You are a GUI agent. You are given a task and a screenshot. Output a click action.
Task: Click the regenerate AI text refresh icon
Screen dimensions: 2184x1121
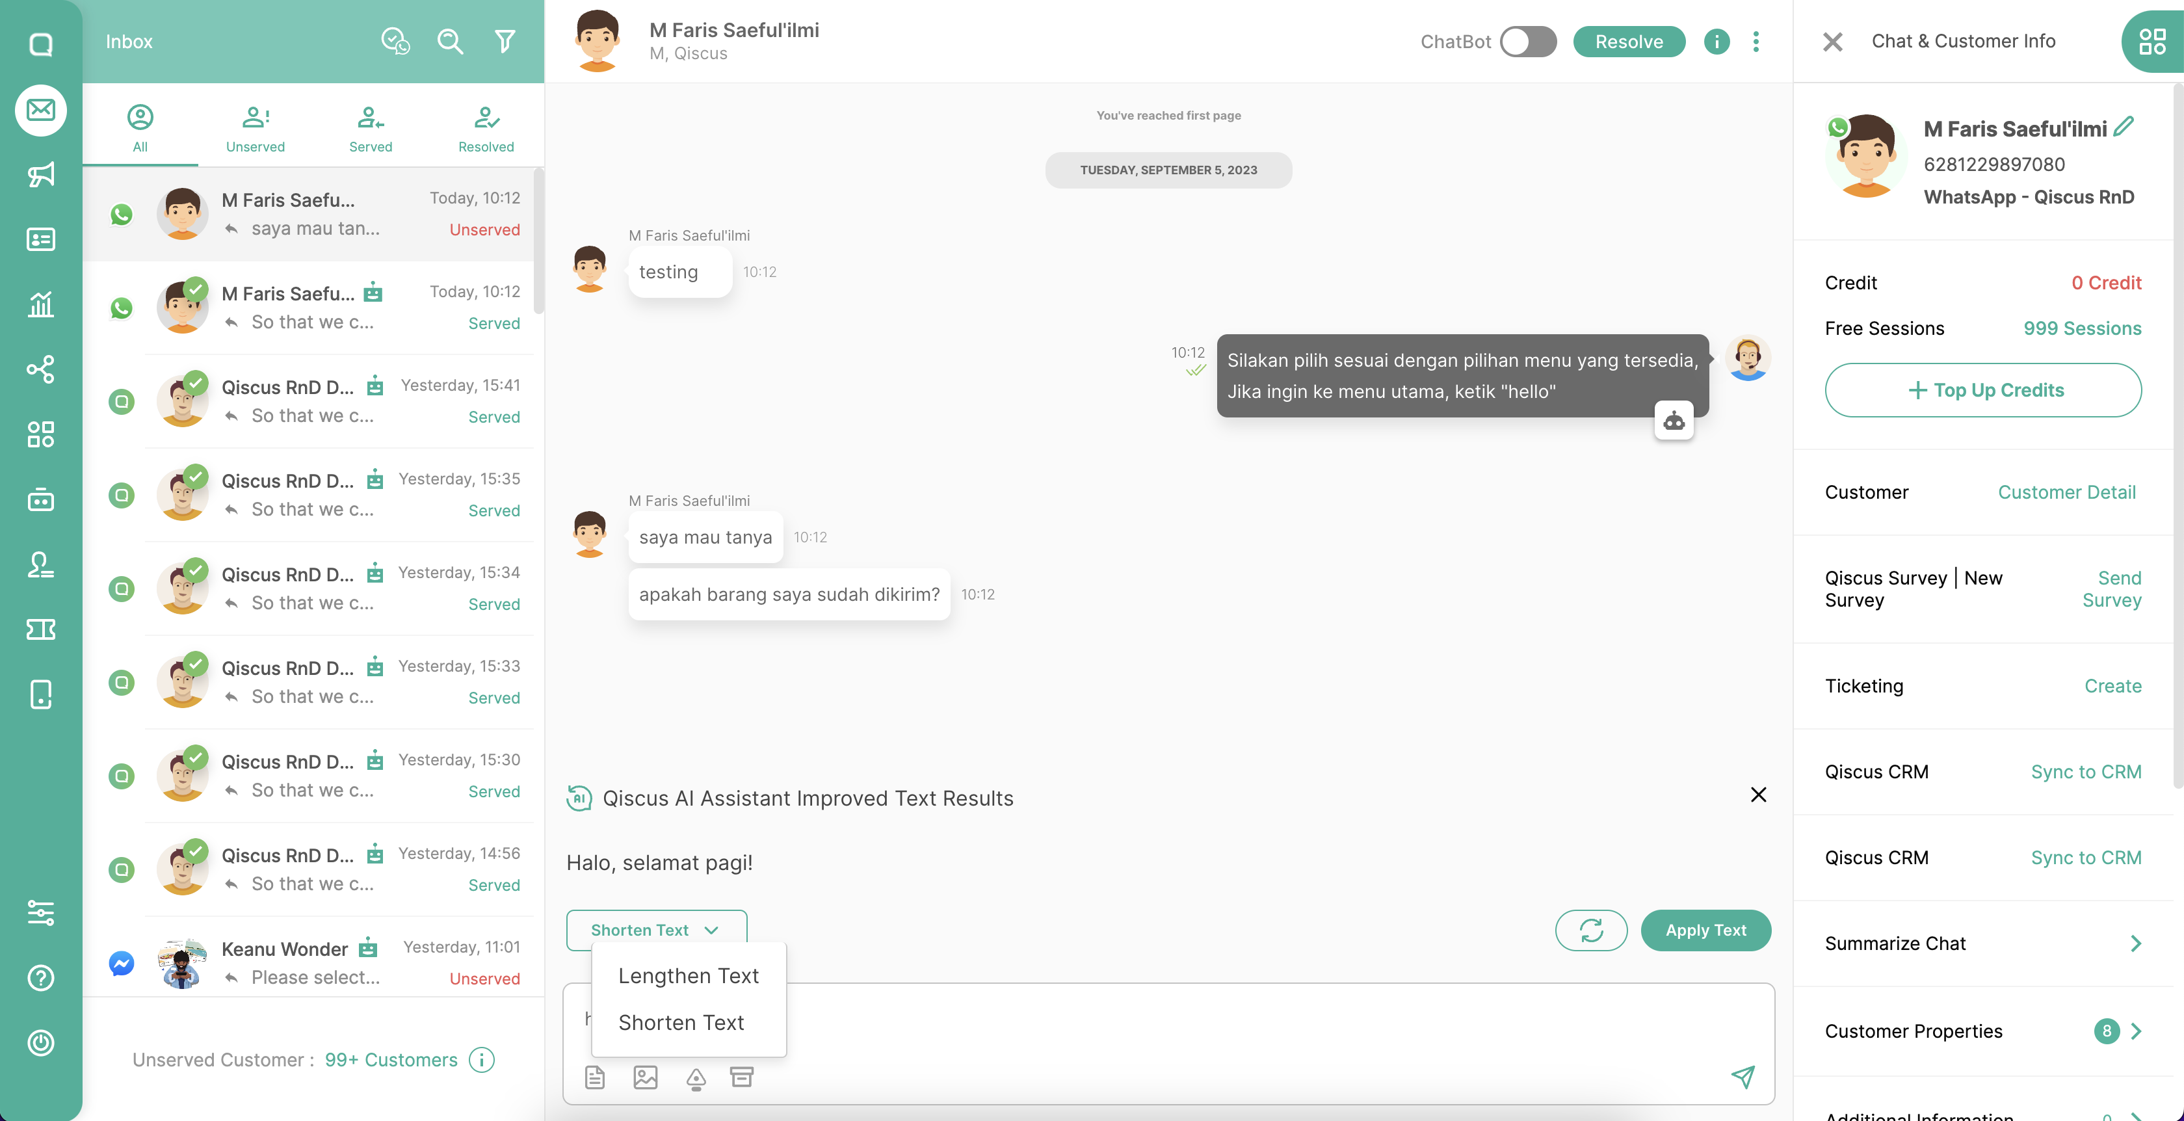(1590, 930)
